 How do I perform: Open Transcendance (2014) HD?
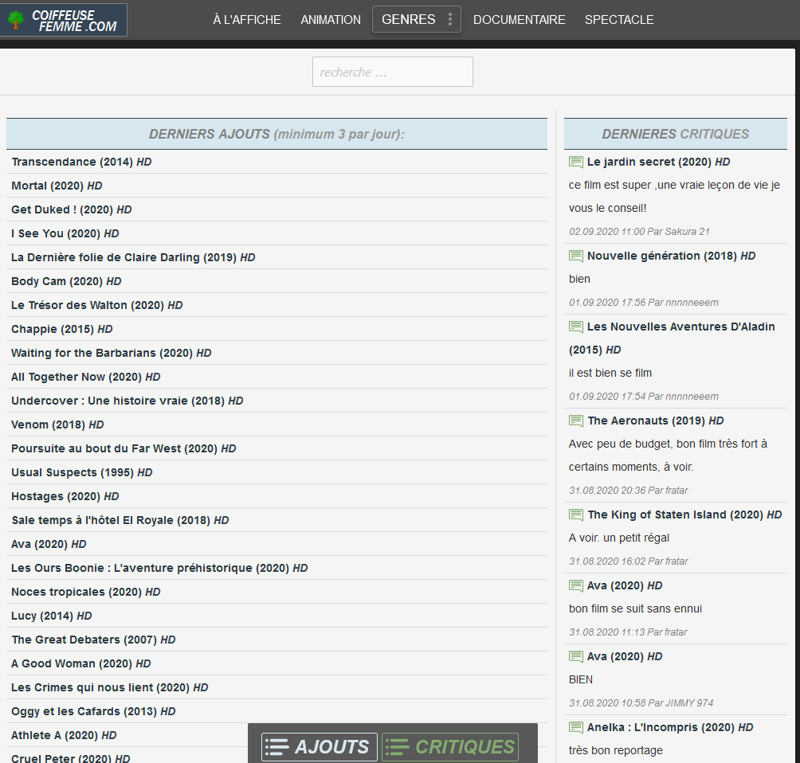point(81,162)
